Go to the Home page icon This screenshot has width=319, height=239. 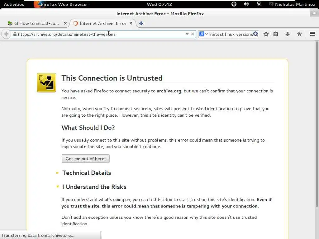(299, 34)
